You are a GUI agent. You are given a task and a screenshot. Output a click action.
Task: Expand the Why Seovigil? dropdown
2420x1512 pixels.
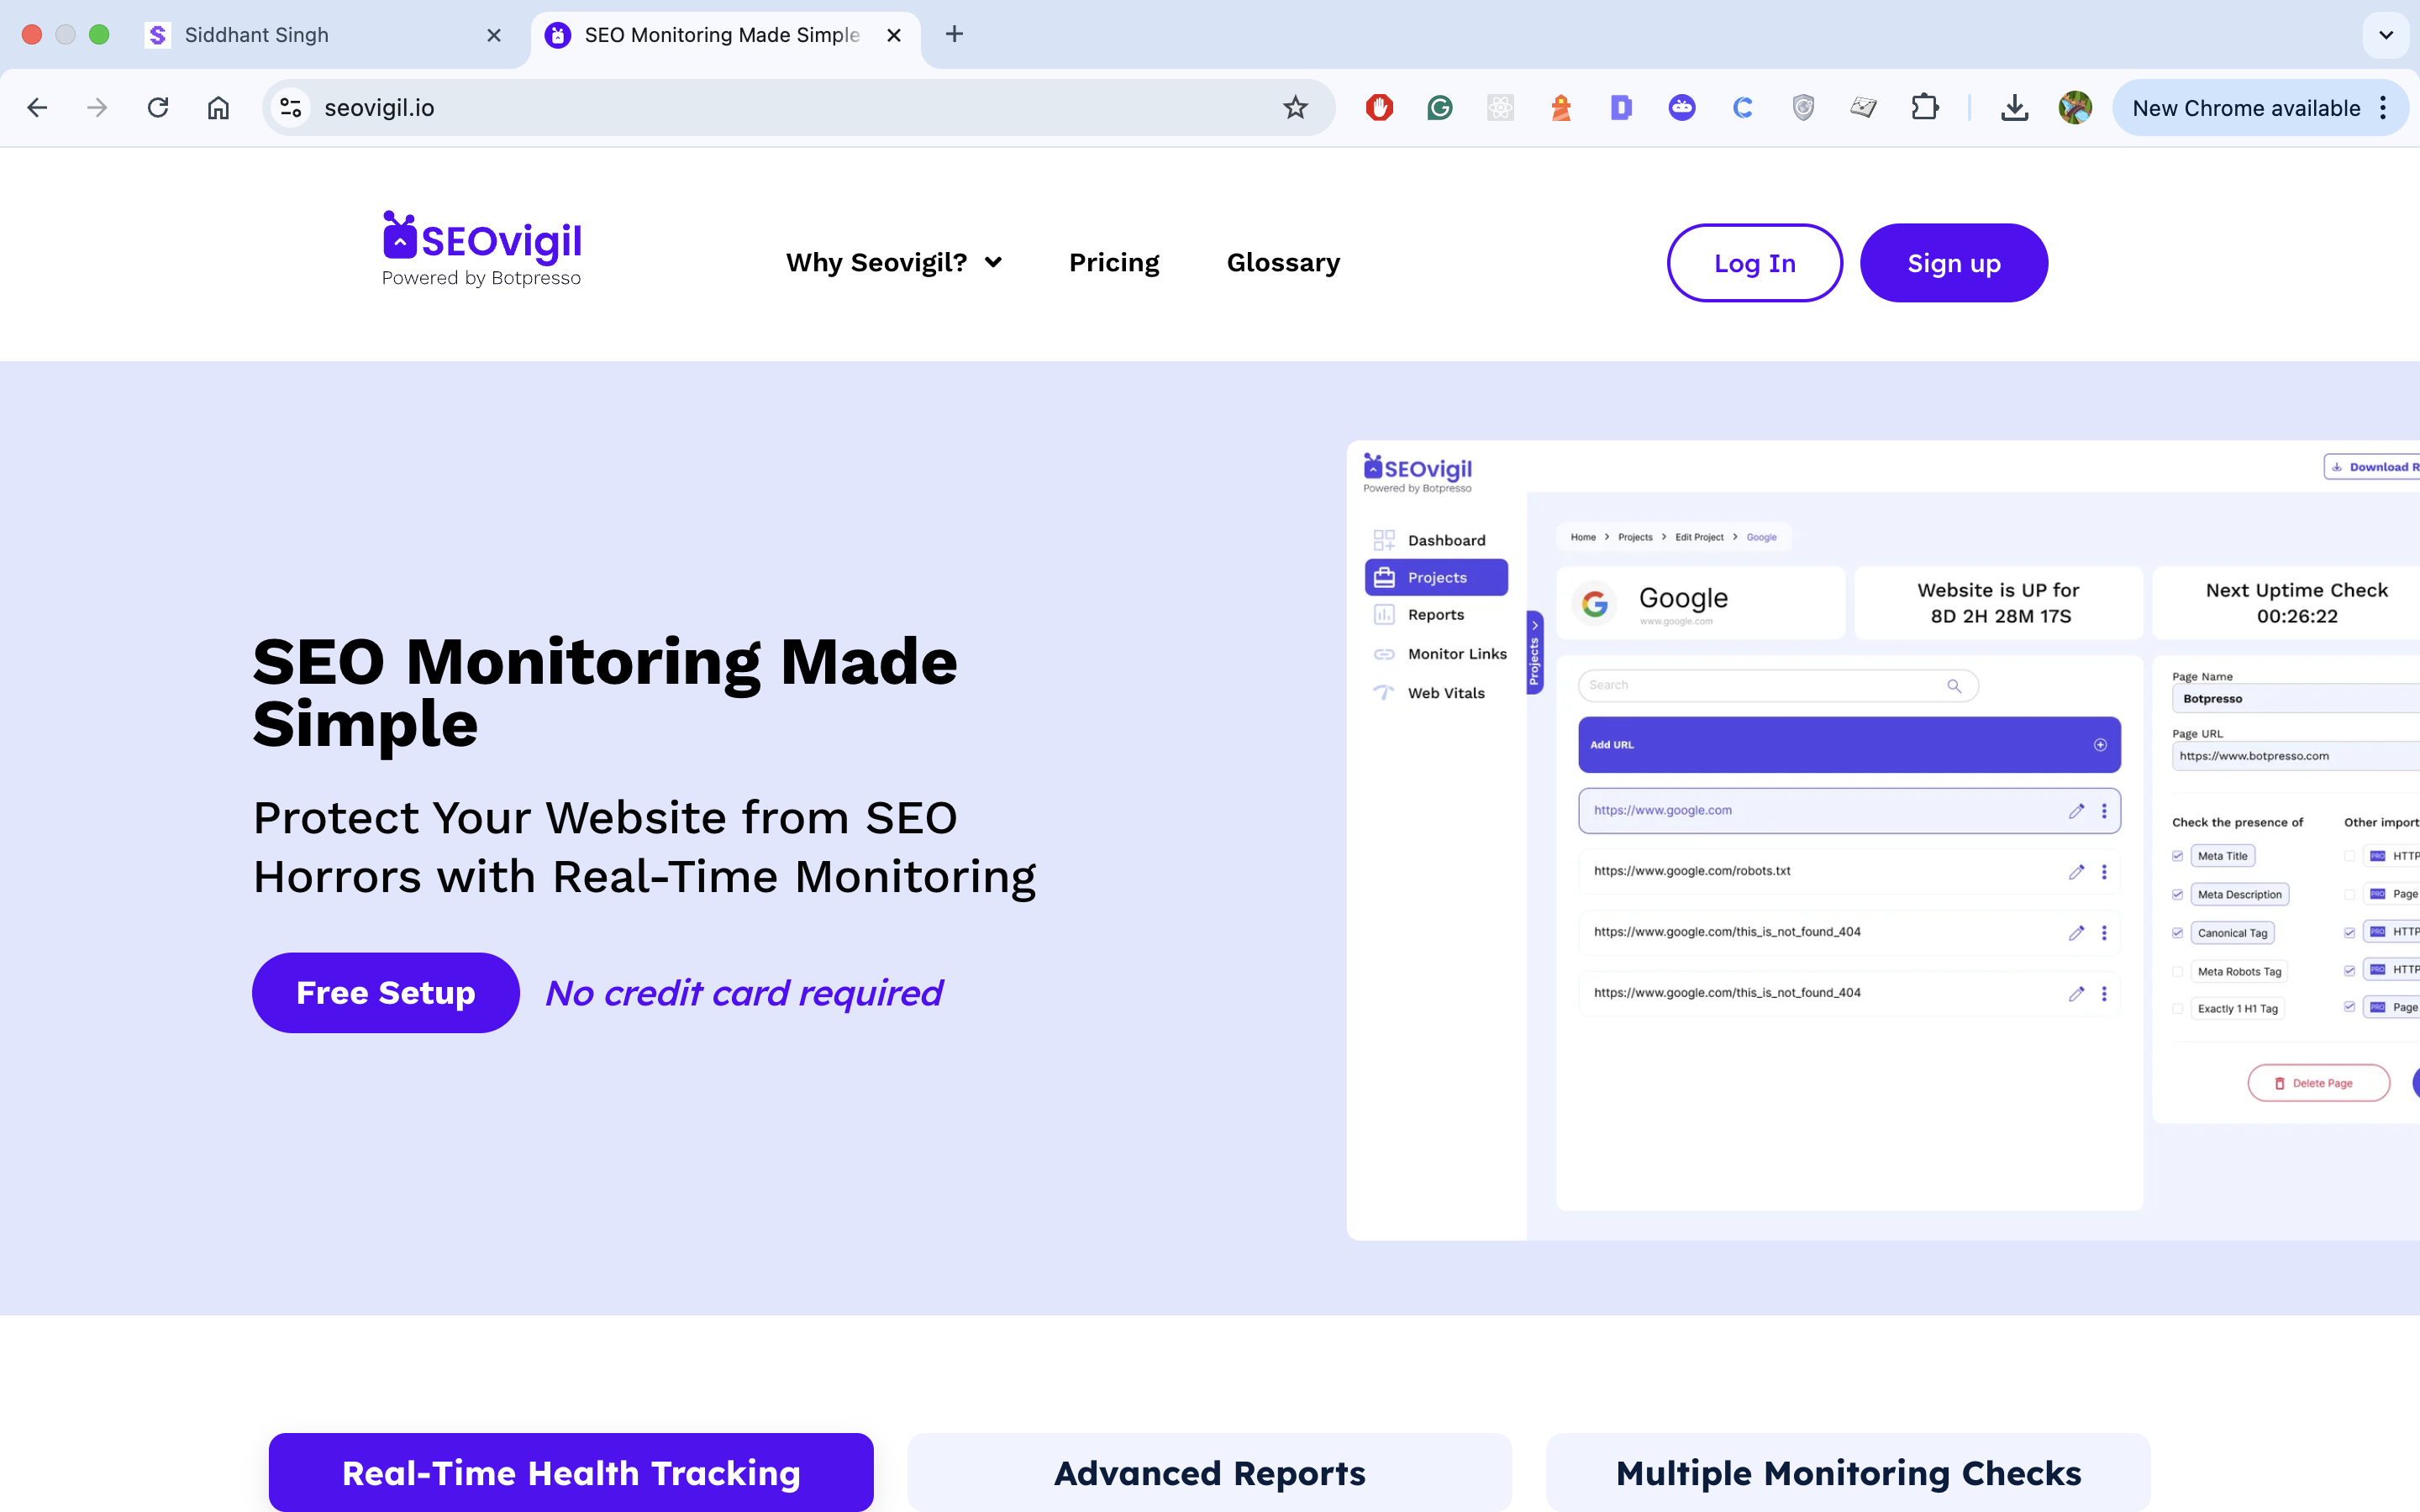click(x=893, y=263)
